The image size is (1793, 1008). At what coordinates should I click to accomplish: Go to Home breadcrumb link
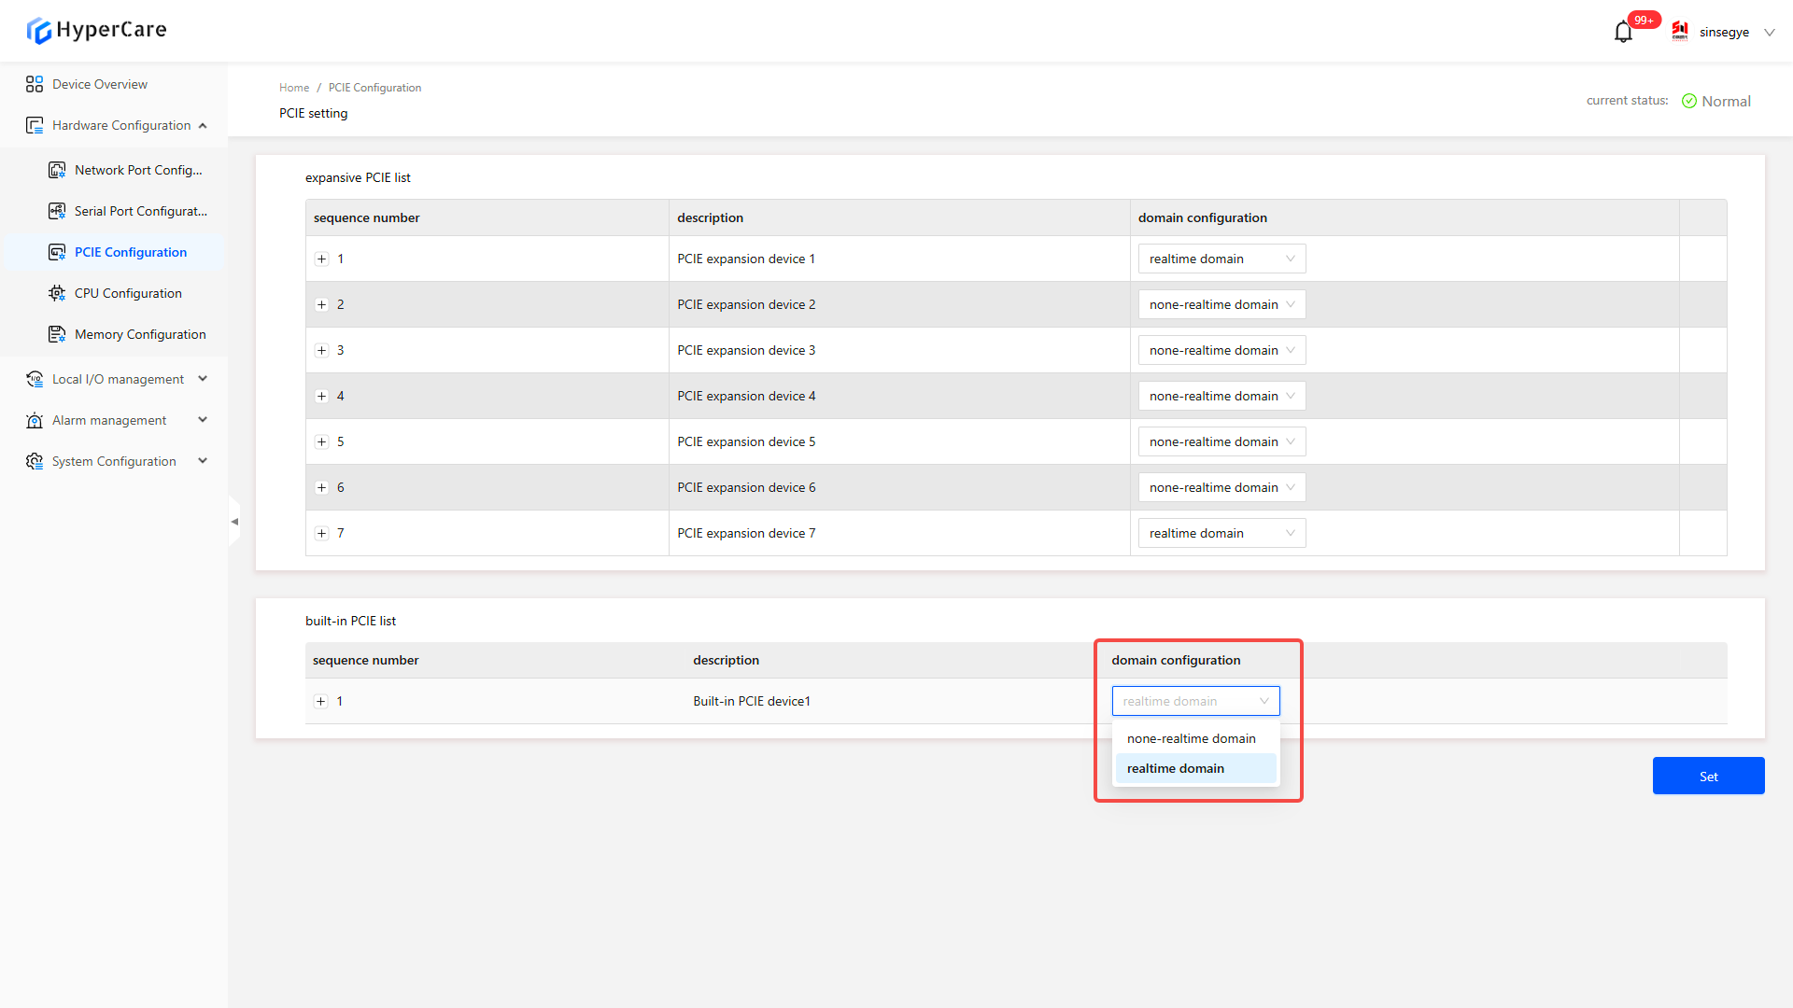[293, 88]
